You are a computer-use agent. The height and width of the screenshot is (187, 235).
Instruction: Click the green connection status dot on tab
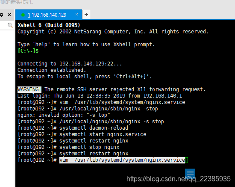(23, 15)
